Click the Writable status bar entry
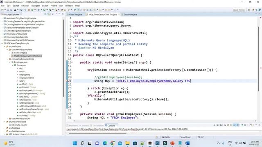The image size is (262, 147). (166, 137)
